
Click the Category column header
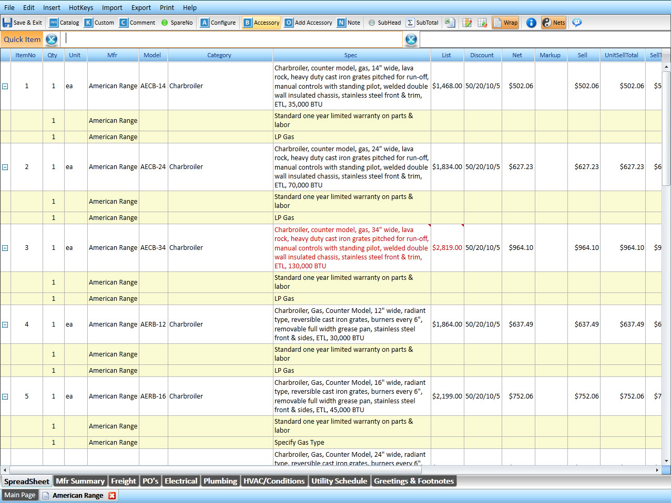point(219,55)
